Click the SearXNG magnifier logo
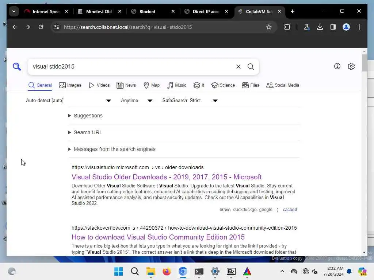 tap(17, 67)
